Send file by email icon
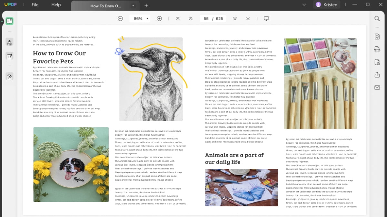Image resolution: width=387 pixels, height=217 pixels. (x=377, y=87)
